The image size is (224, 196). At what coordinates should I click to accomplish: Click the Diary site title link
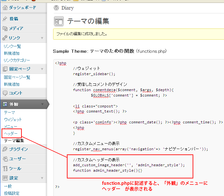68,8
